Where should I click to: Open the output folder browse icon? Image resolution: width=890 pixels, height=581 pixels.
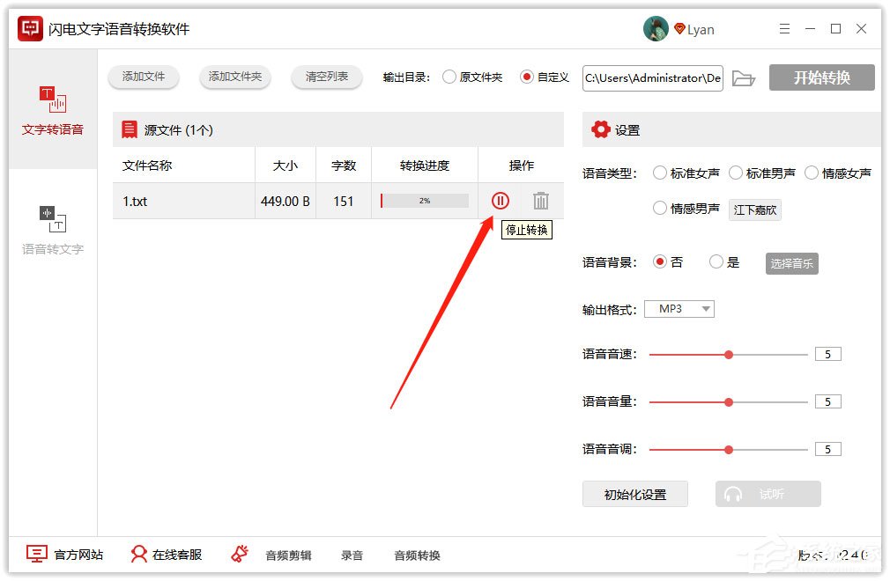point(745,77)
